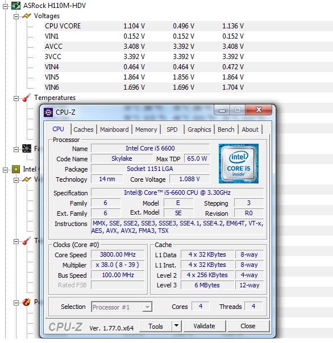
Task: Close CPU-Z with the red X button
Action: point(259,110)
